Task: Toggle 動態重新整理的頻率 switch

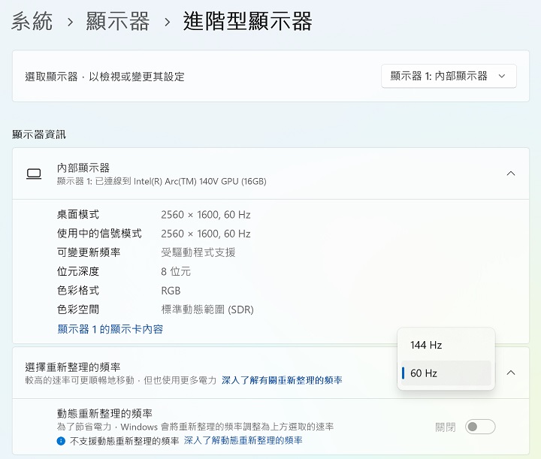Action: (480, 427)
